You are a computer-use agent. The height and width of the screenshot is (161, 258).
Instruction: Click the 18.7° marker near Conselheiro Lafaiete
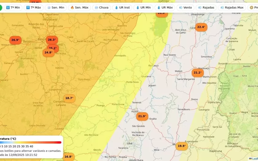point(69,98)
